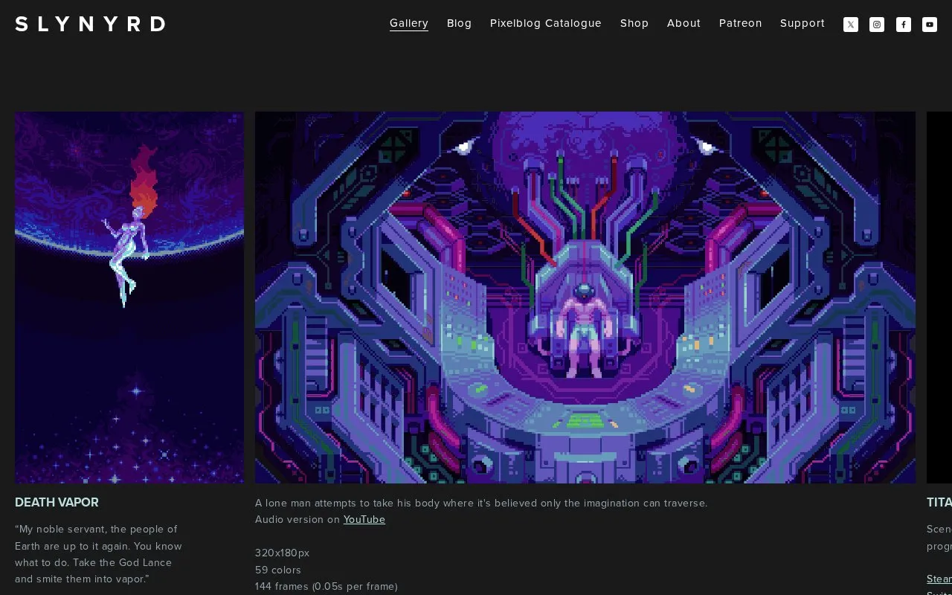Open the X (Twitter) social icon
Screen dimensions: 952x595
851,25
